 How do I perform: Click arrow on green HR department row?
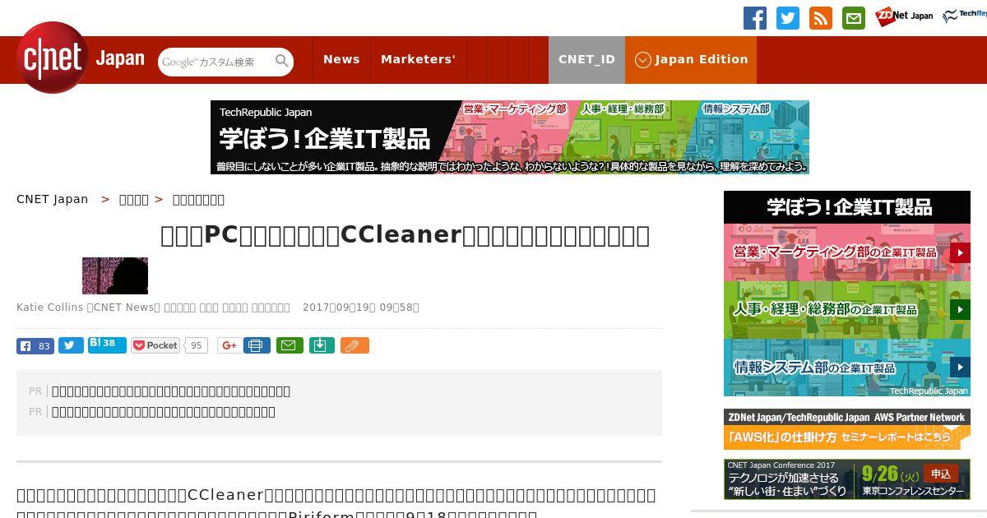960,309
